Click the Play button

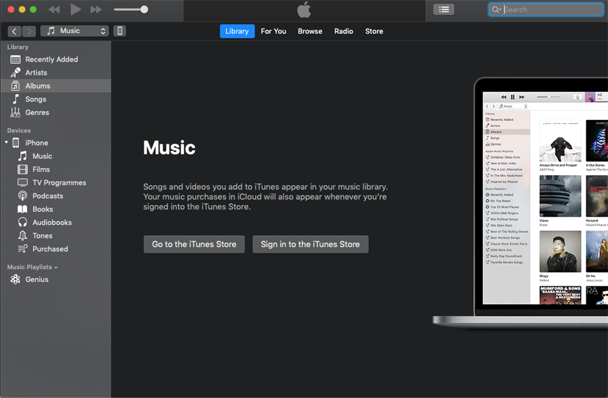(x=75, y=10)
